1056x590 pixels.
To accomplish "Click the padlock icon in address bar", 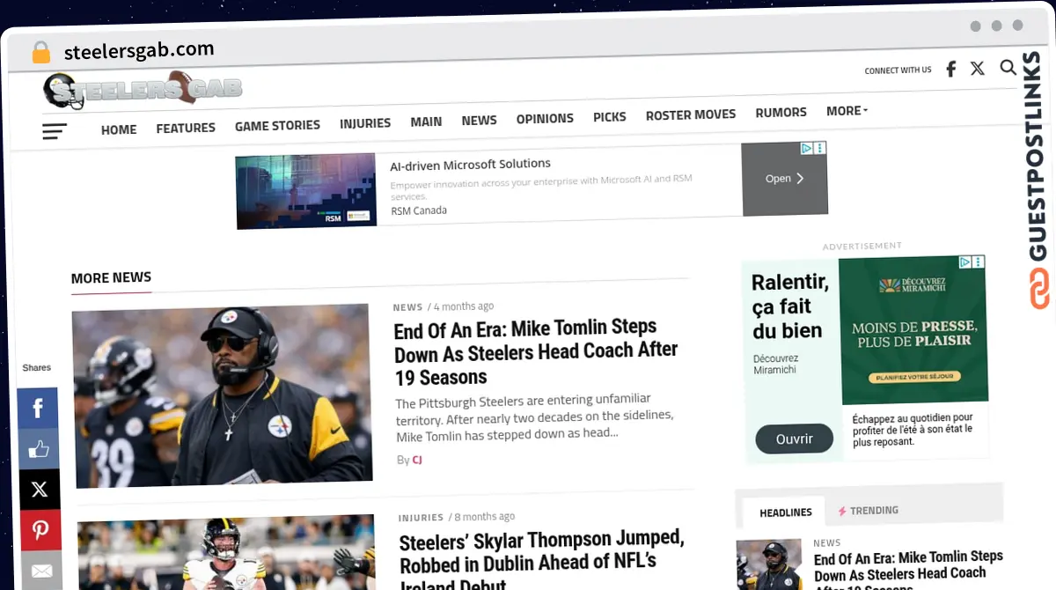I will [41, 53].
